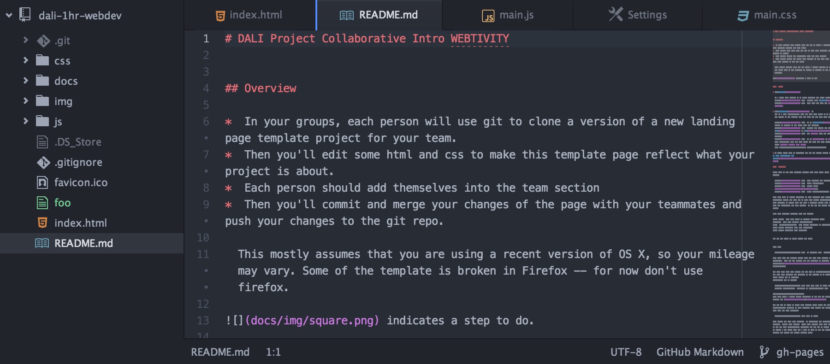830x364 pixels.
Task: Switch to the index.html tab
Action: (249, 15)
